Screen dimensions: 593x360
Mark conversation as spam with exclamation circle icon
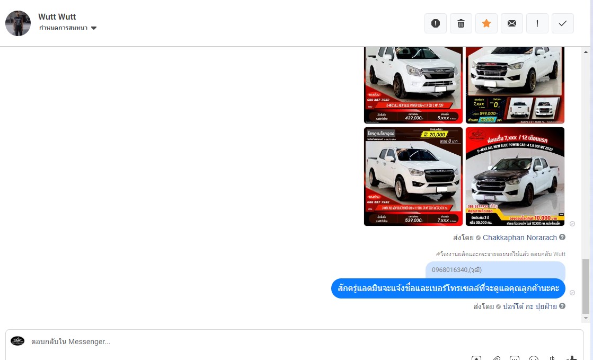pos(435,23)
